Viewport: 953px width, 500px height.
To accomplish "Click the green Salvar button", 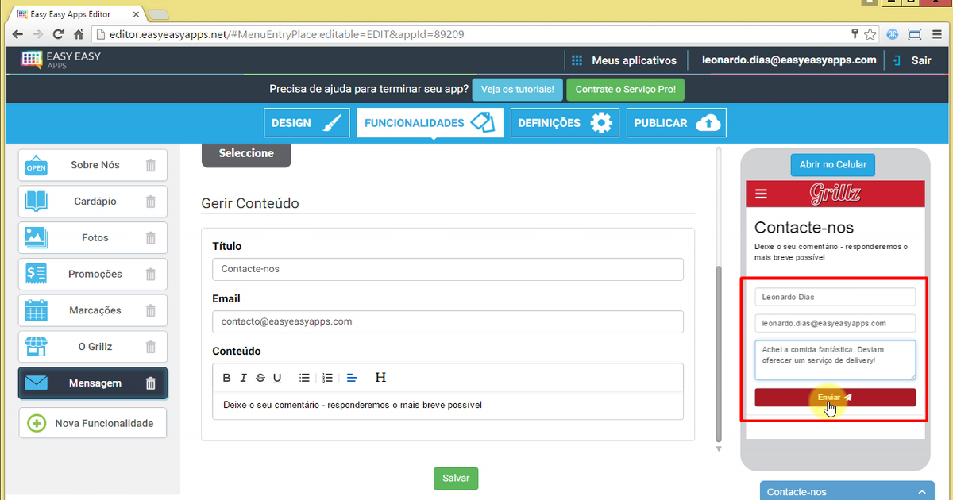I will click(x=456, y=479).
